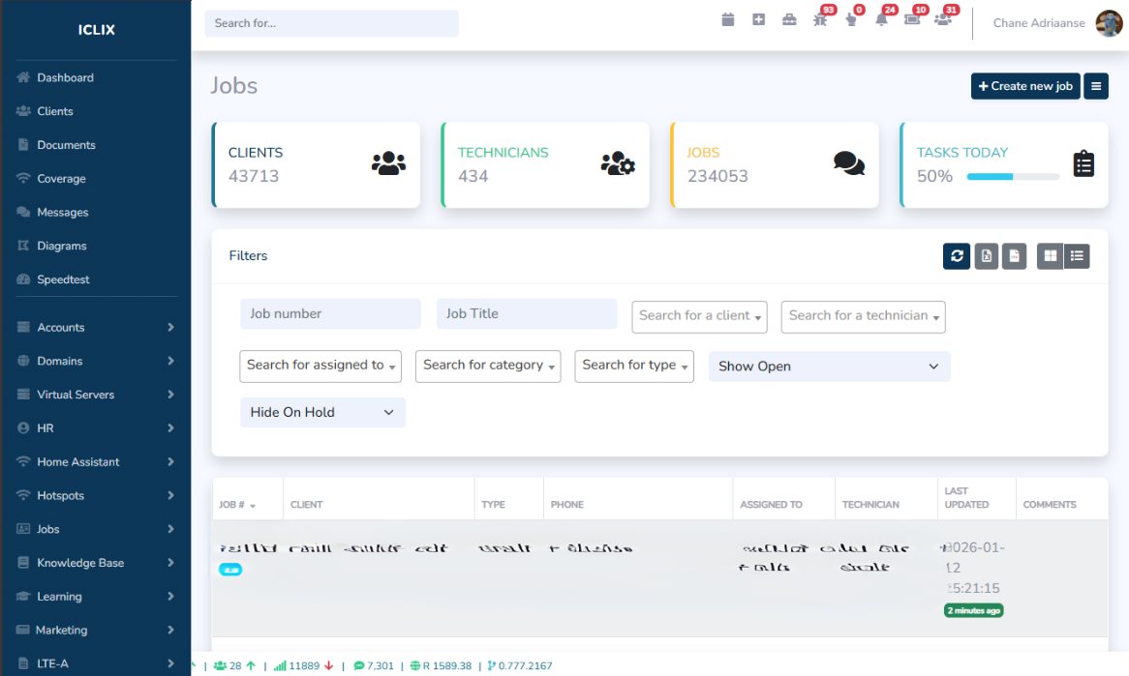Open notifications bell with 24 badge
Screen dimensions: 1129x676
[881, 19]
